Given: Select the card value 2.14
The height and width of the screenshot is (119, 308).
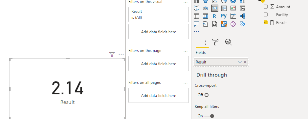Looking at the screenshot, I should [67, 88].
